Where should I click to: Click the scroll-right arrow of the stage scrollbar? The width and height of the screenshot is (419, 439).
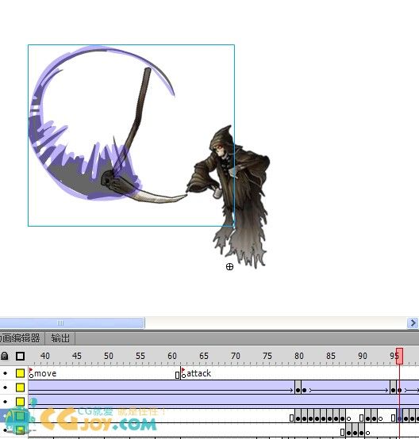pyautogui.click(x=413, y=323)
